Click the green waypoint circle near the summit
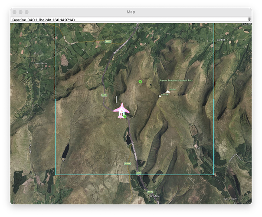 [x=140, y=82]
